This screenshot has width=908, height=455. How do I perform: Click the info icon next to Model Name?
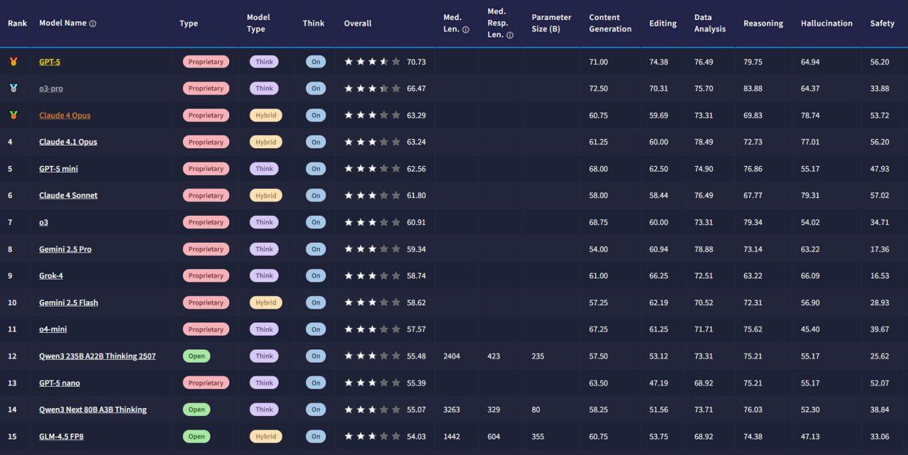[93, 23]
